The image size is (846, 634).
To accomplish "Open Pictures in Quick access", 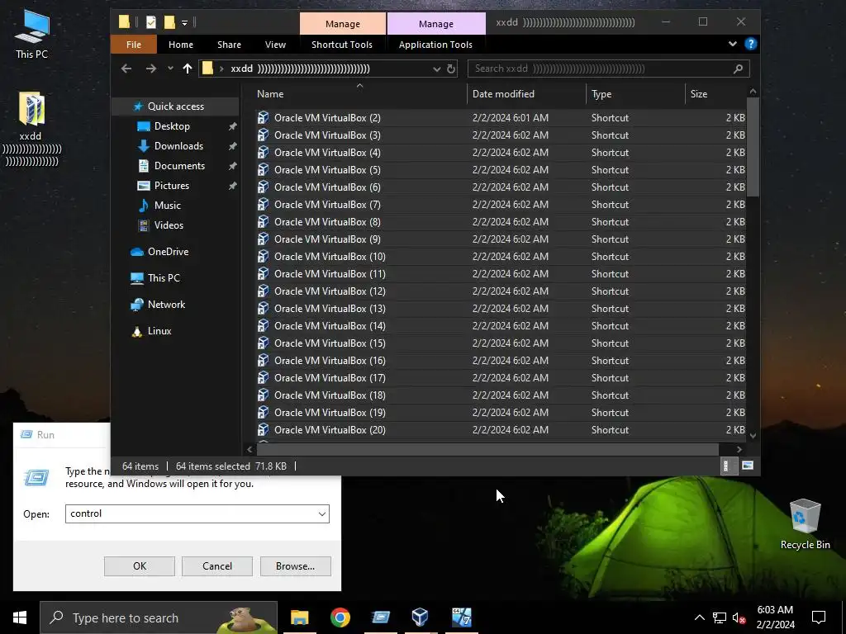I will 172,186.
